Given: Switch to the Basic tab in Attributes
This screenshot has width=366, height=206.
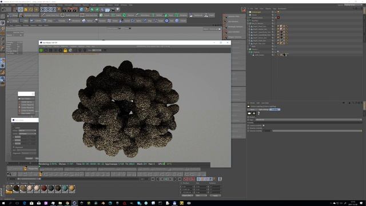Looking at the screenshot, I should (252, 109).
